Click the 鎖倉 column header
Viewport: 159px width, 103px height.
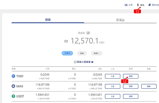click(x=149, y=69)
